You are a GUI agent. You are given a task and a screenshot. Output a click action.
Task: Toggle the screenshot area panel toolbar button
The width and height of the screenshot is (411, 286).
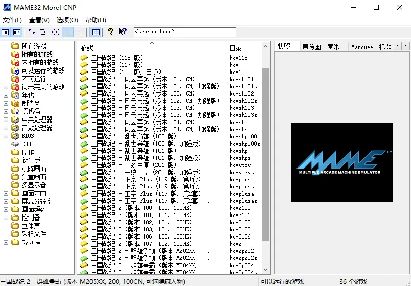tap(17, 32)
